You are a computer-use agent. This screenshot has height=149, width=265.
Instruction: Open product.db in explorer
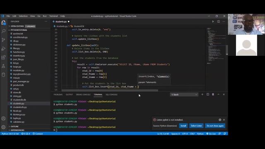pos(18,85)
